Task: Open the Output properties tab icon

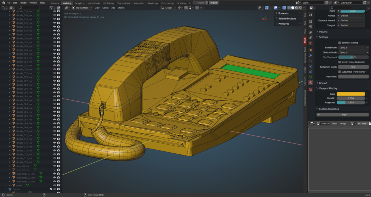Action: (x=310, y=27)
